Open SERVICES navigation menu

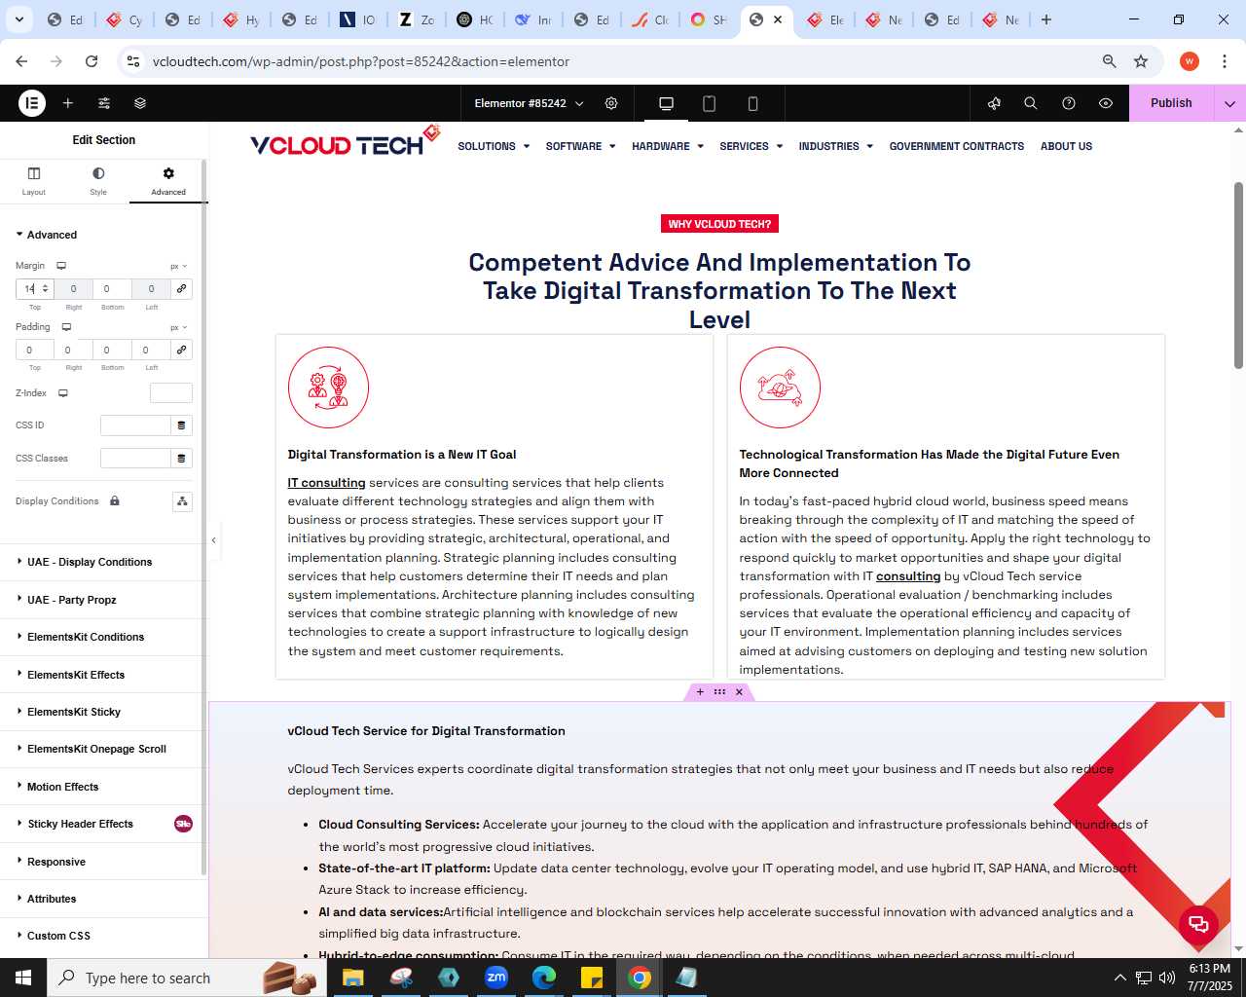pyautogui.click(x=751, y=146)
